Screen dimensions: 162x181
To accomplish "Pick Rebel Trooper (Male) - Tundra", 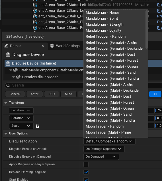I will point(110,120).
